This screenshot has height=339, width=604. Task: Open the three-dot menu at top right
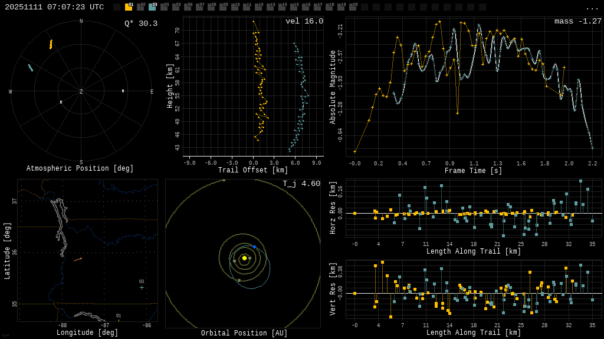(x=592, y=8)
